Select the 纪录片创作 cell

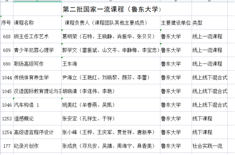[x=37, y=146]
